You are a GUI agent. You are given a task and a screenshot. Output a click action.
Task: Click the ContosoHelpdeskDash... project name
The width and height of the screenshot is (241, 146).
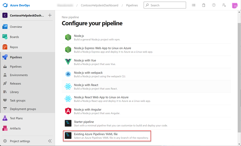tap(27, 15)
